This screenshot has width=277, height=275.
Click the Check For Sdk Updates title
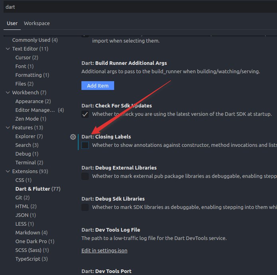[x=117, y=106]
